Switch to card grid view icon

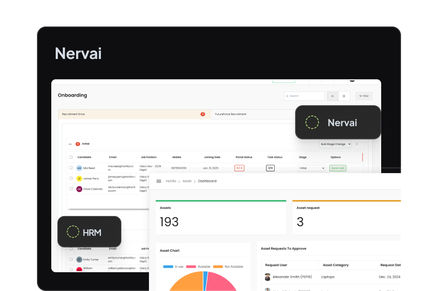(x=344, y=96)
